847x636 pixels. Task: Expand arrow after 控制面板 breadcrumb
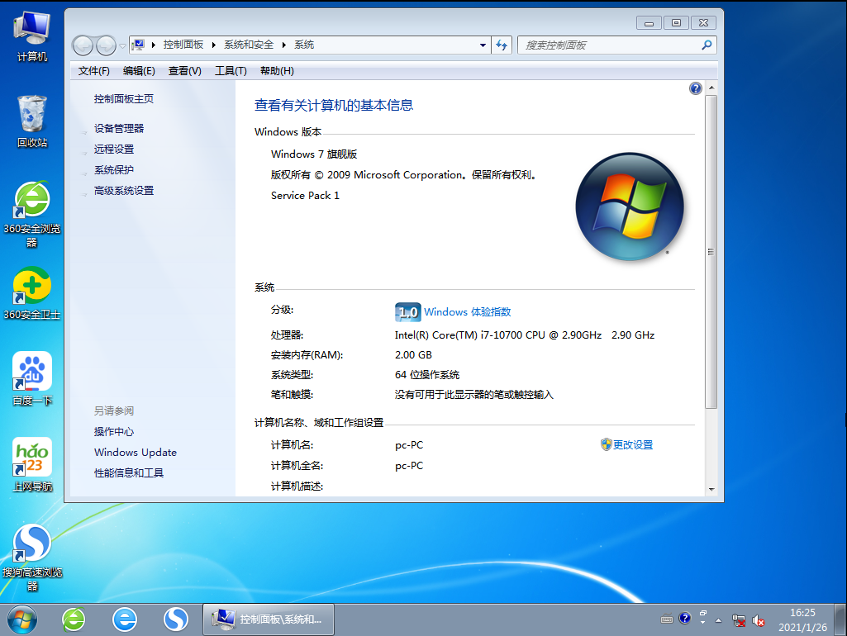coord(213,45)
